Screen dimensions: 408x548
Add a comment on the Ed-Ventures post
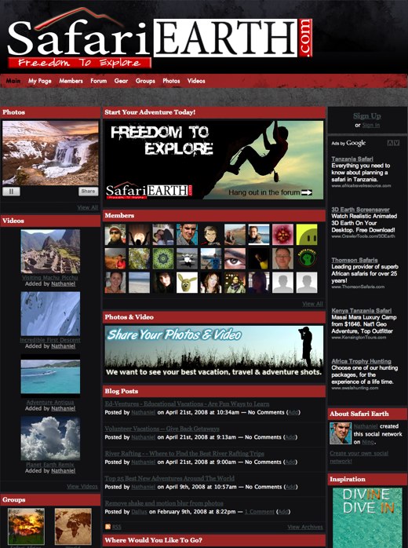pos(293,412)
